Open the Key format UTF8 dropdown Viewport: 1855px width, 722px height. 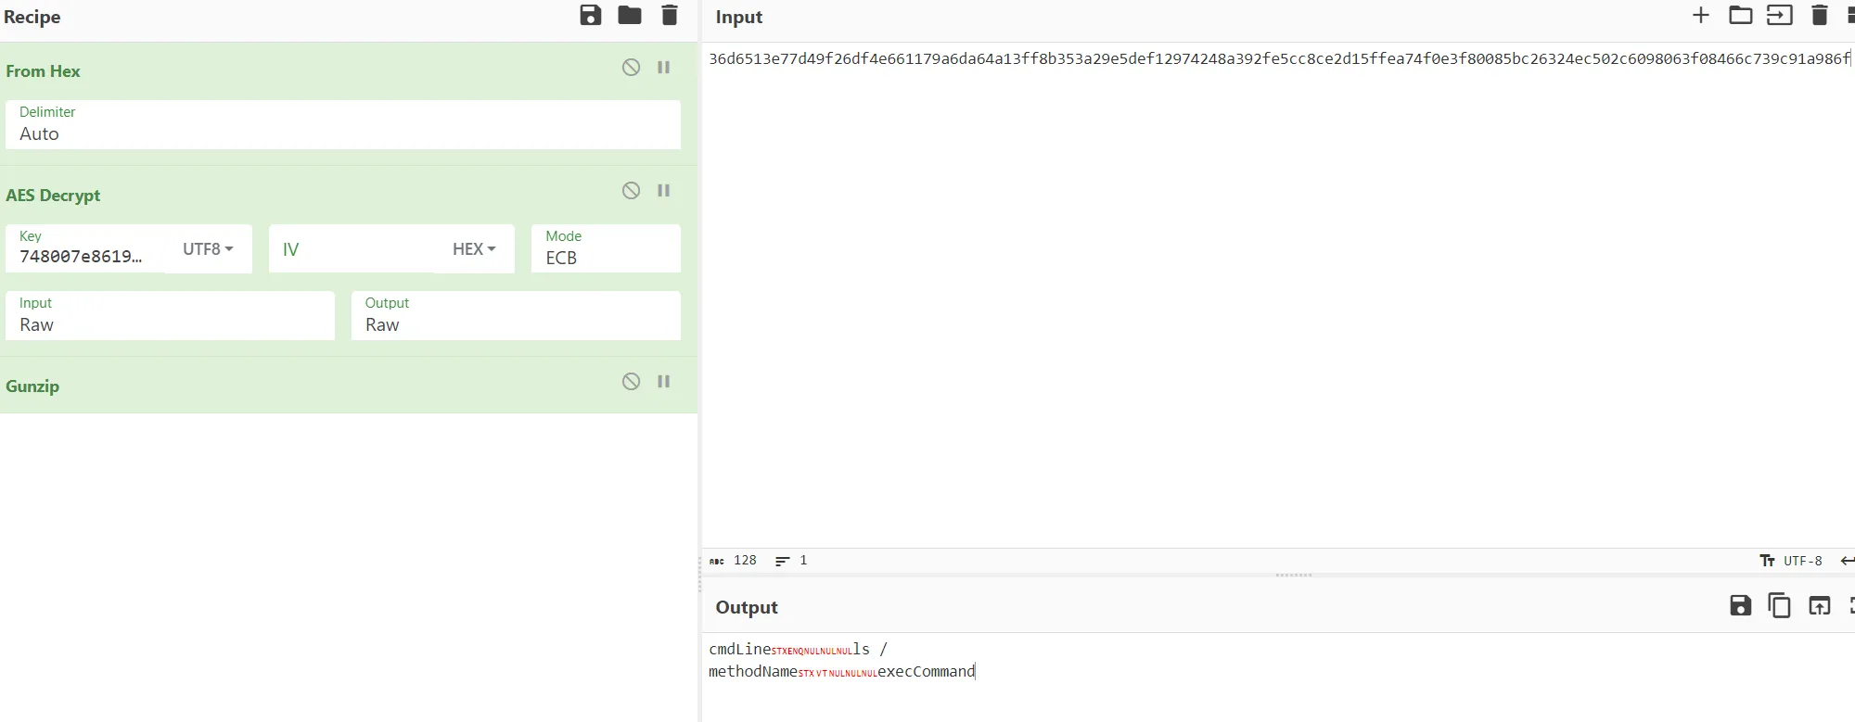point(208,249)
